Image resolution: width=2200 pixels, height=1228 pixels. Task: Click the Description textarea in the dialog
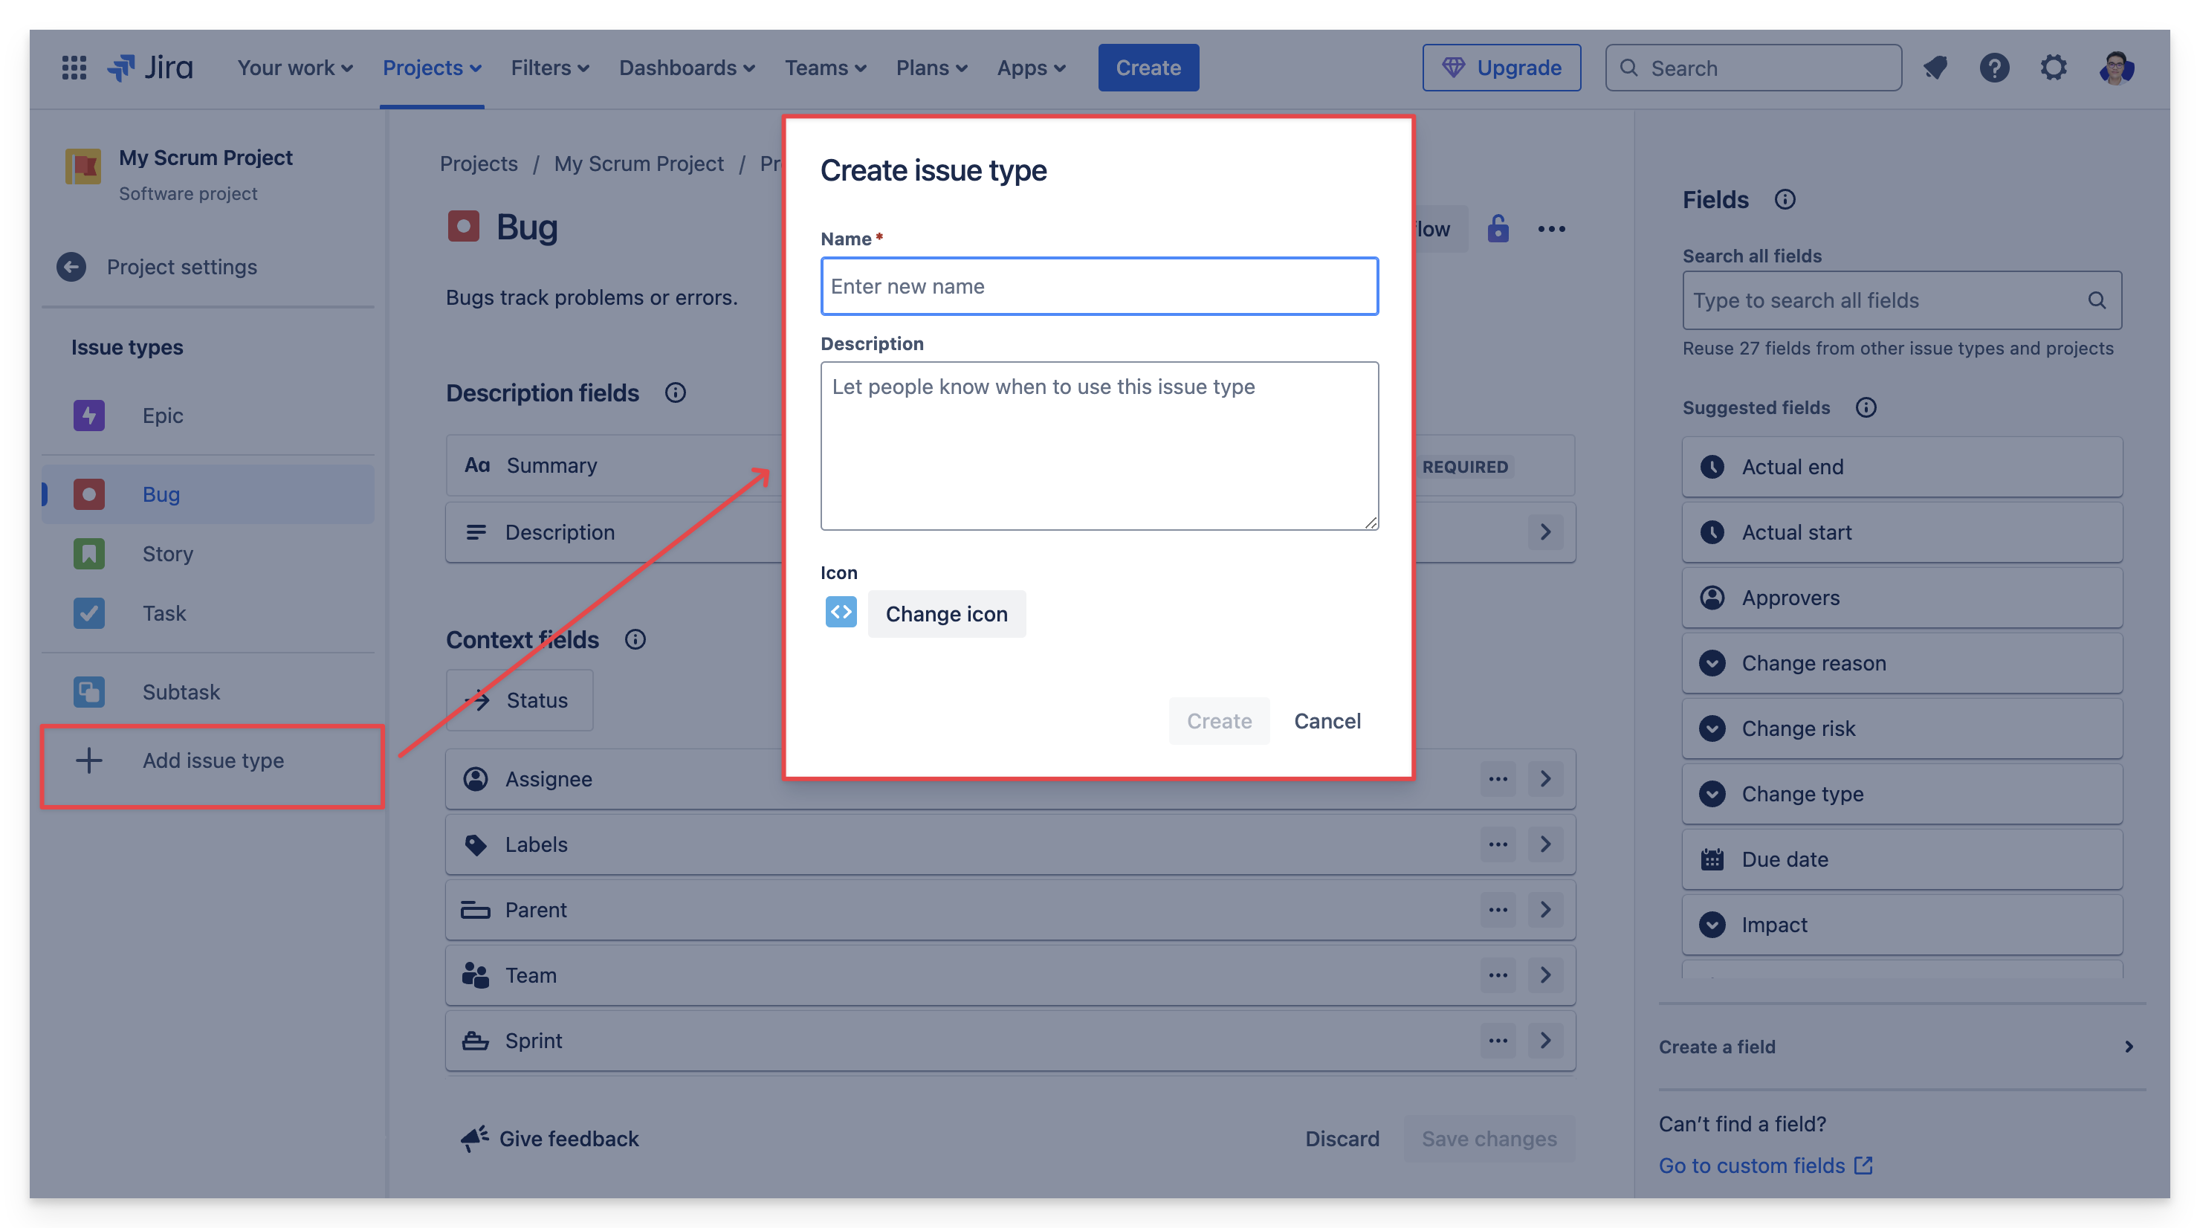coord(1099,446)
